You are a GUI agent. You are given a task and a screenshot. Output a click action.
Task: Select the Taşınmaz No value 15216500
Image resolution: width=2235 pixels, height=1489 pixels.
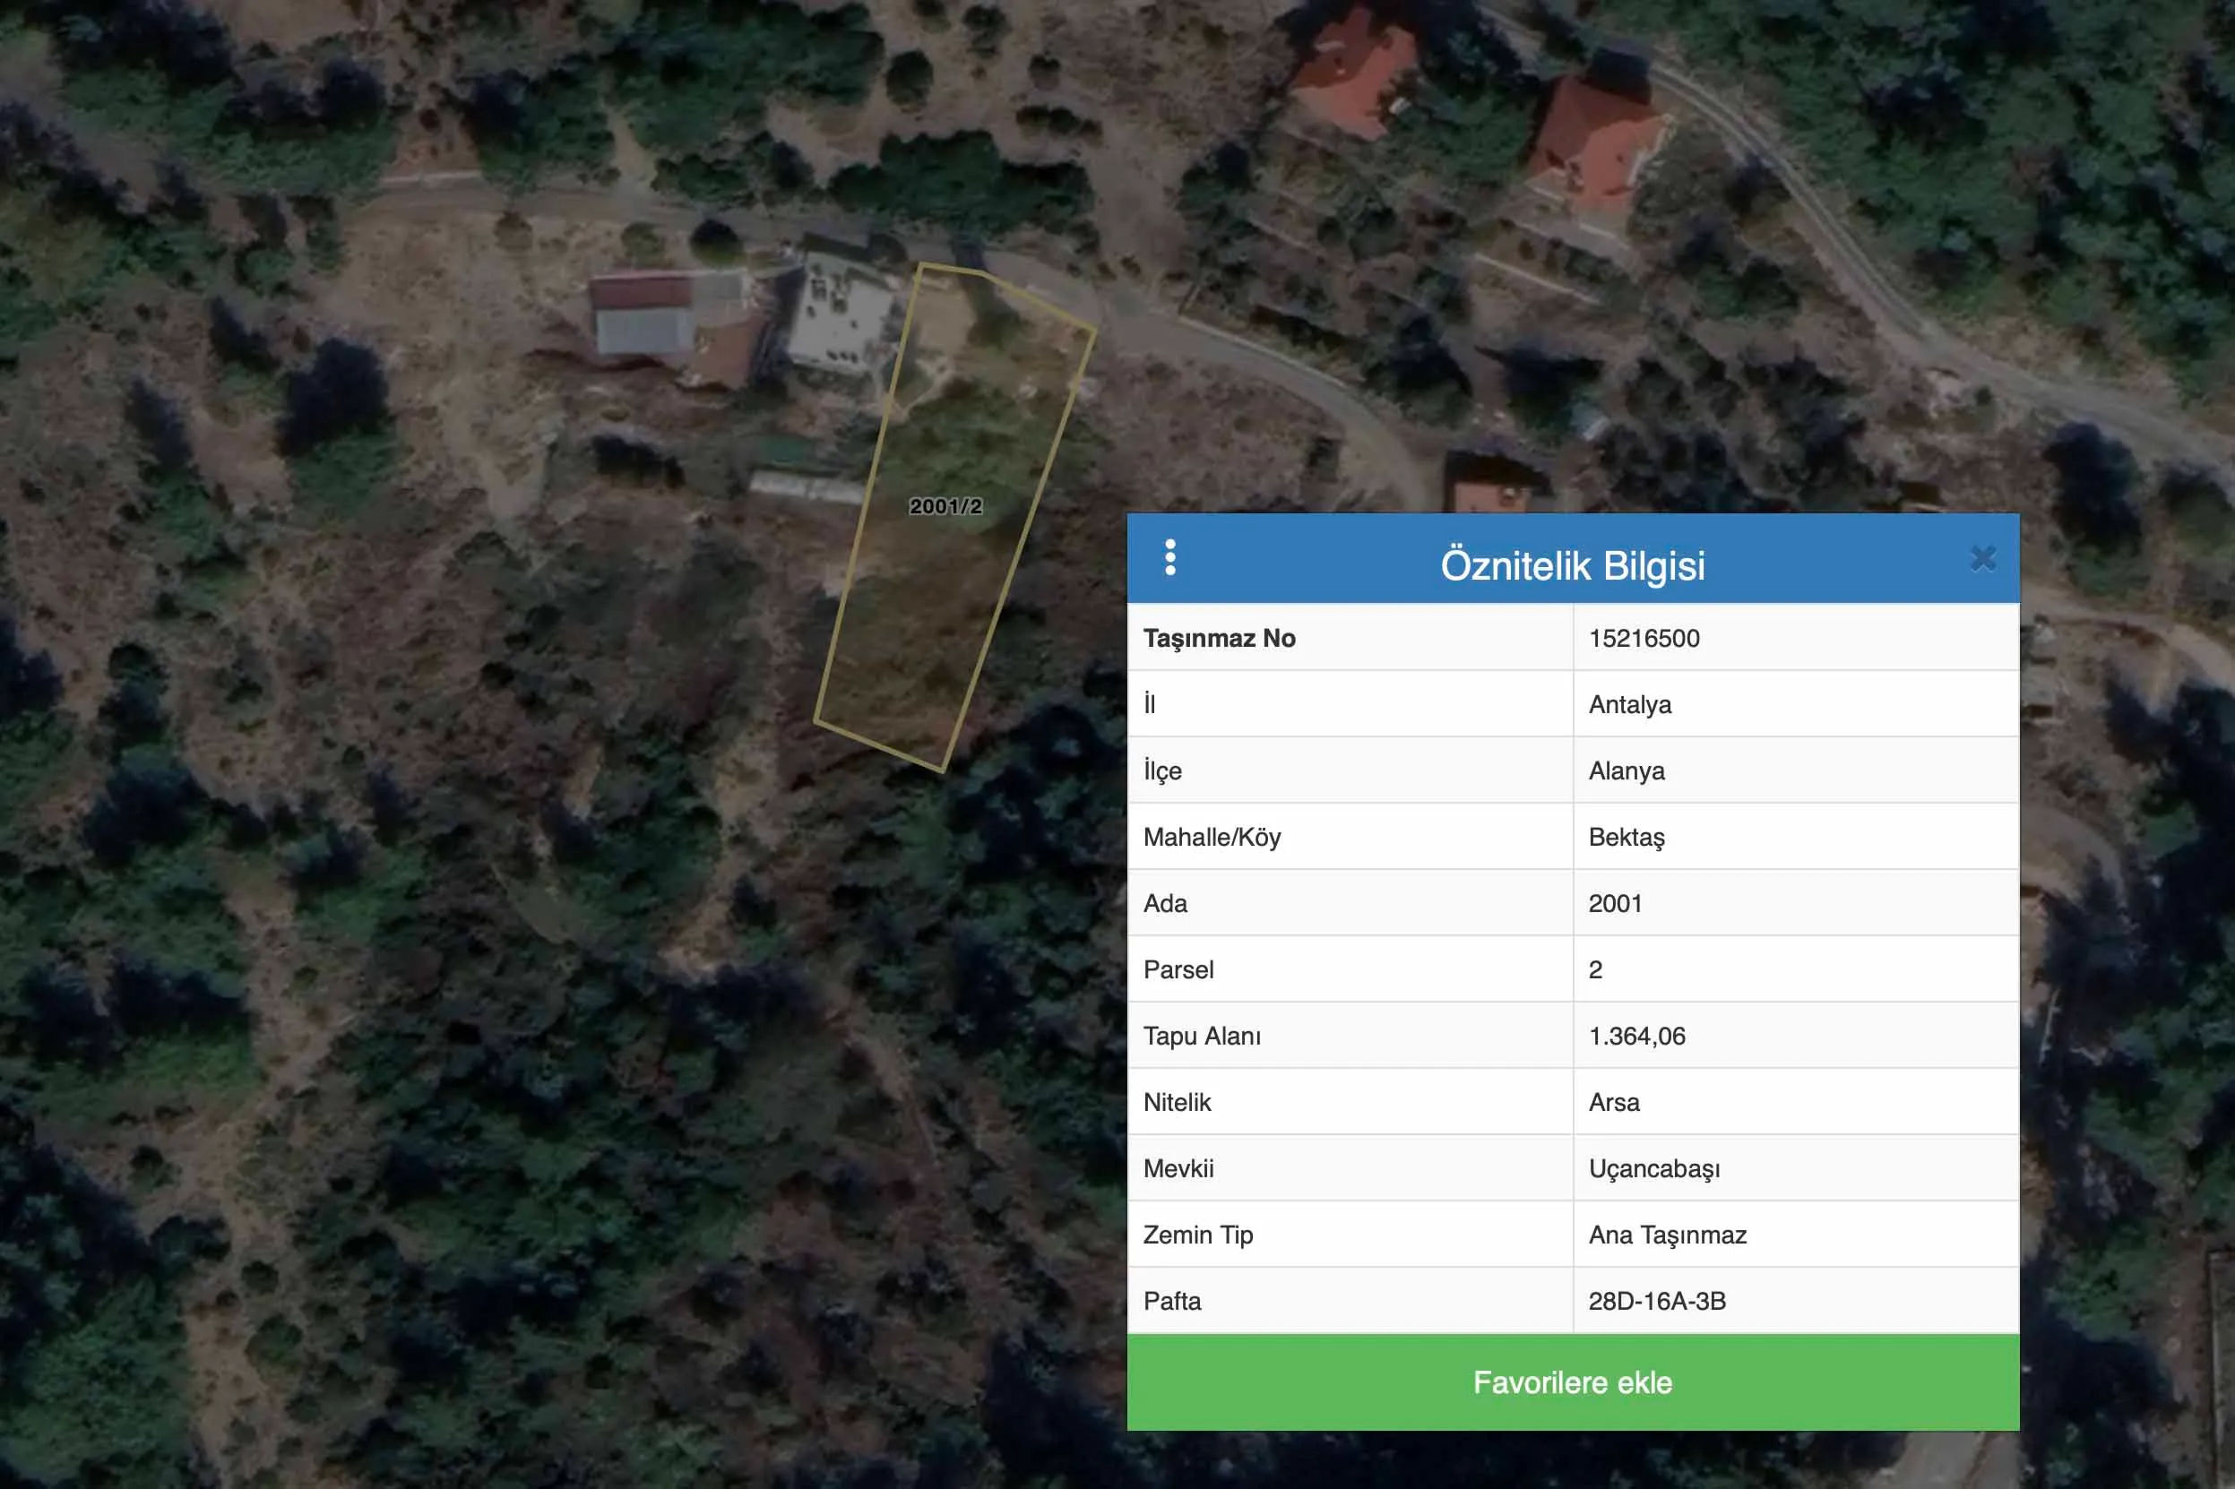click(1644, 638)
